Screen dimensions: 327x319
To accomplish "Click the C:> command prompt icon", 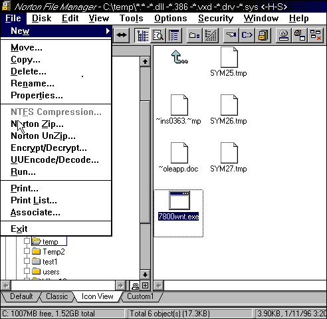I will click(x=247, y=35).
